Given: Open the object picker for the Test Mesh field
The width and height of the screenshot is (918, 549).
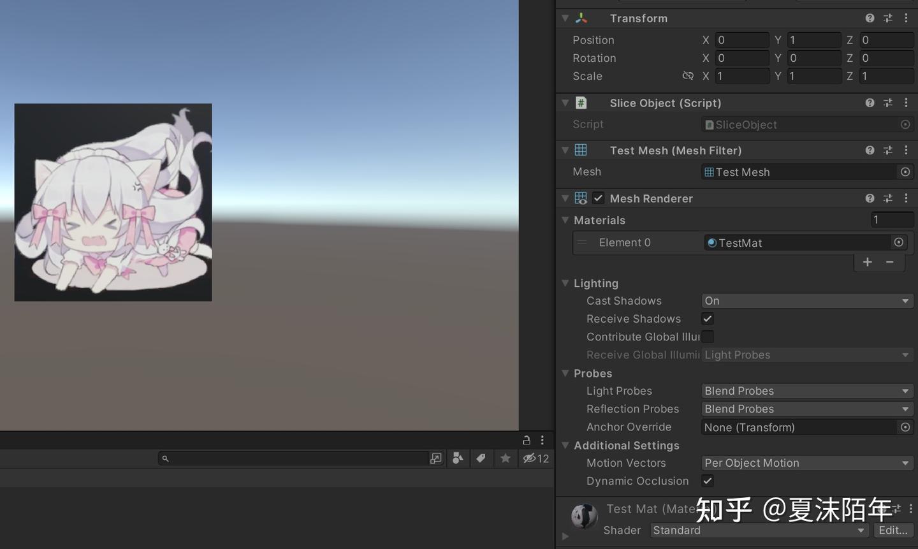Looking at the screenshot, I should 905,172.
